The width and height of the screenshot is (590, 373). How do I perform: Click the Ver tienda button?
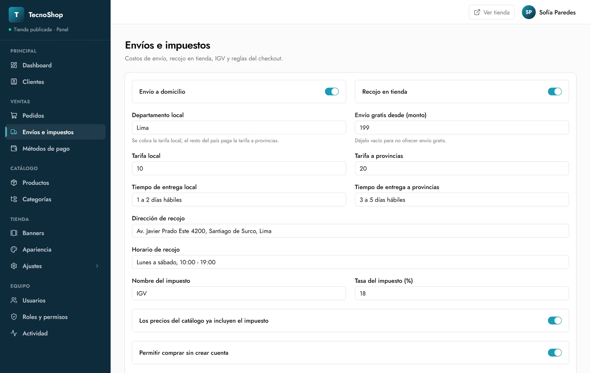[x=492, y=12]
